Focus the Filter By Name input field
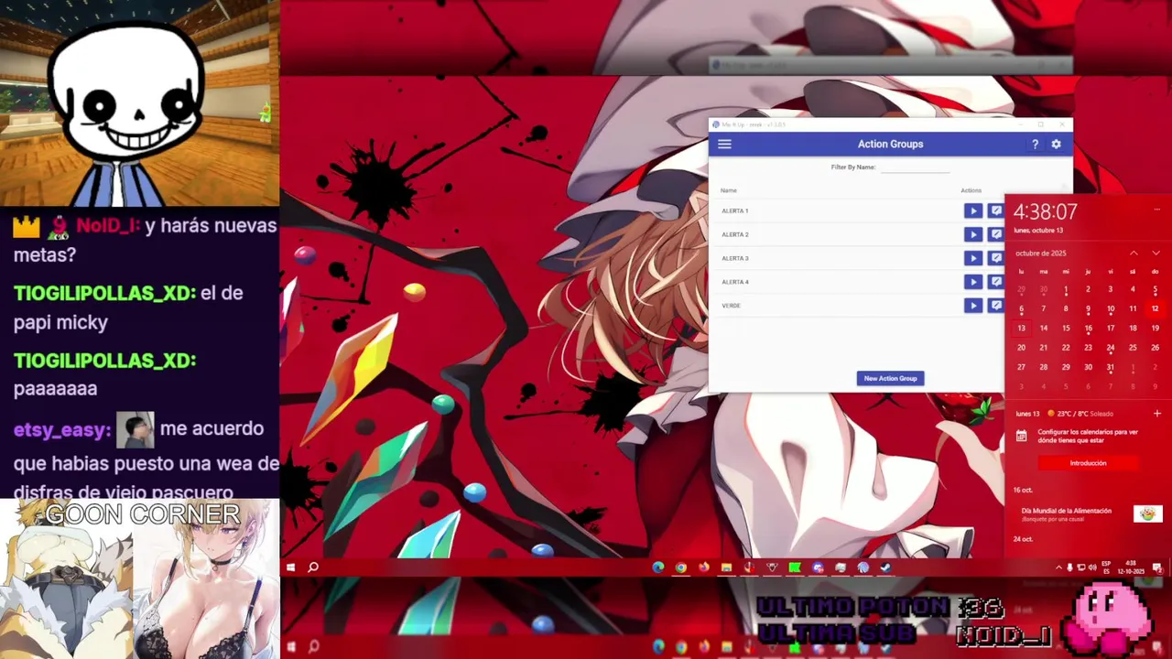Image resolution: width=1172 pixels, height=659 pixels. point(915,167)
